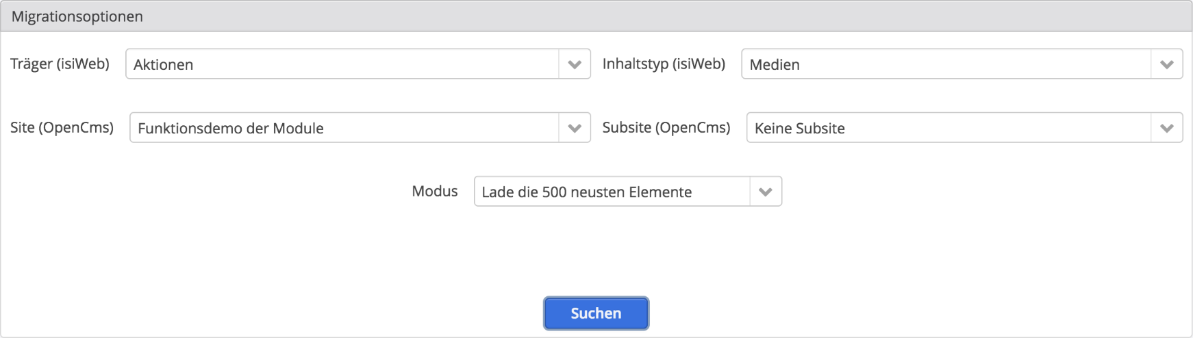Click the Migrationsoptionen panel title

(x=77, y=16)
